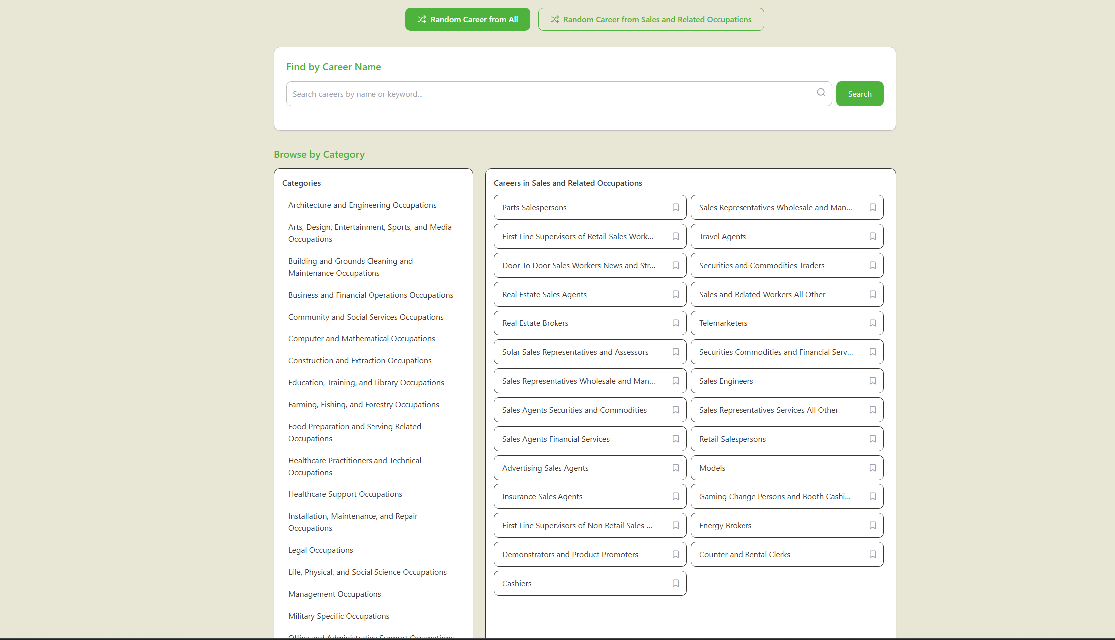Toggle bookmark for Sales Engineers
This screenshot has height=640, width=1115.
[x=873, y=381]
